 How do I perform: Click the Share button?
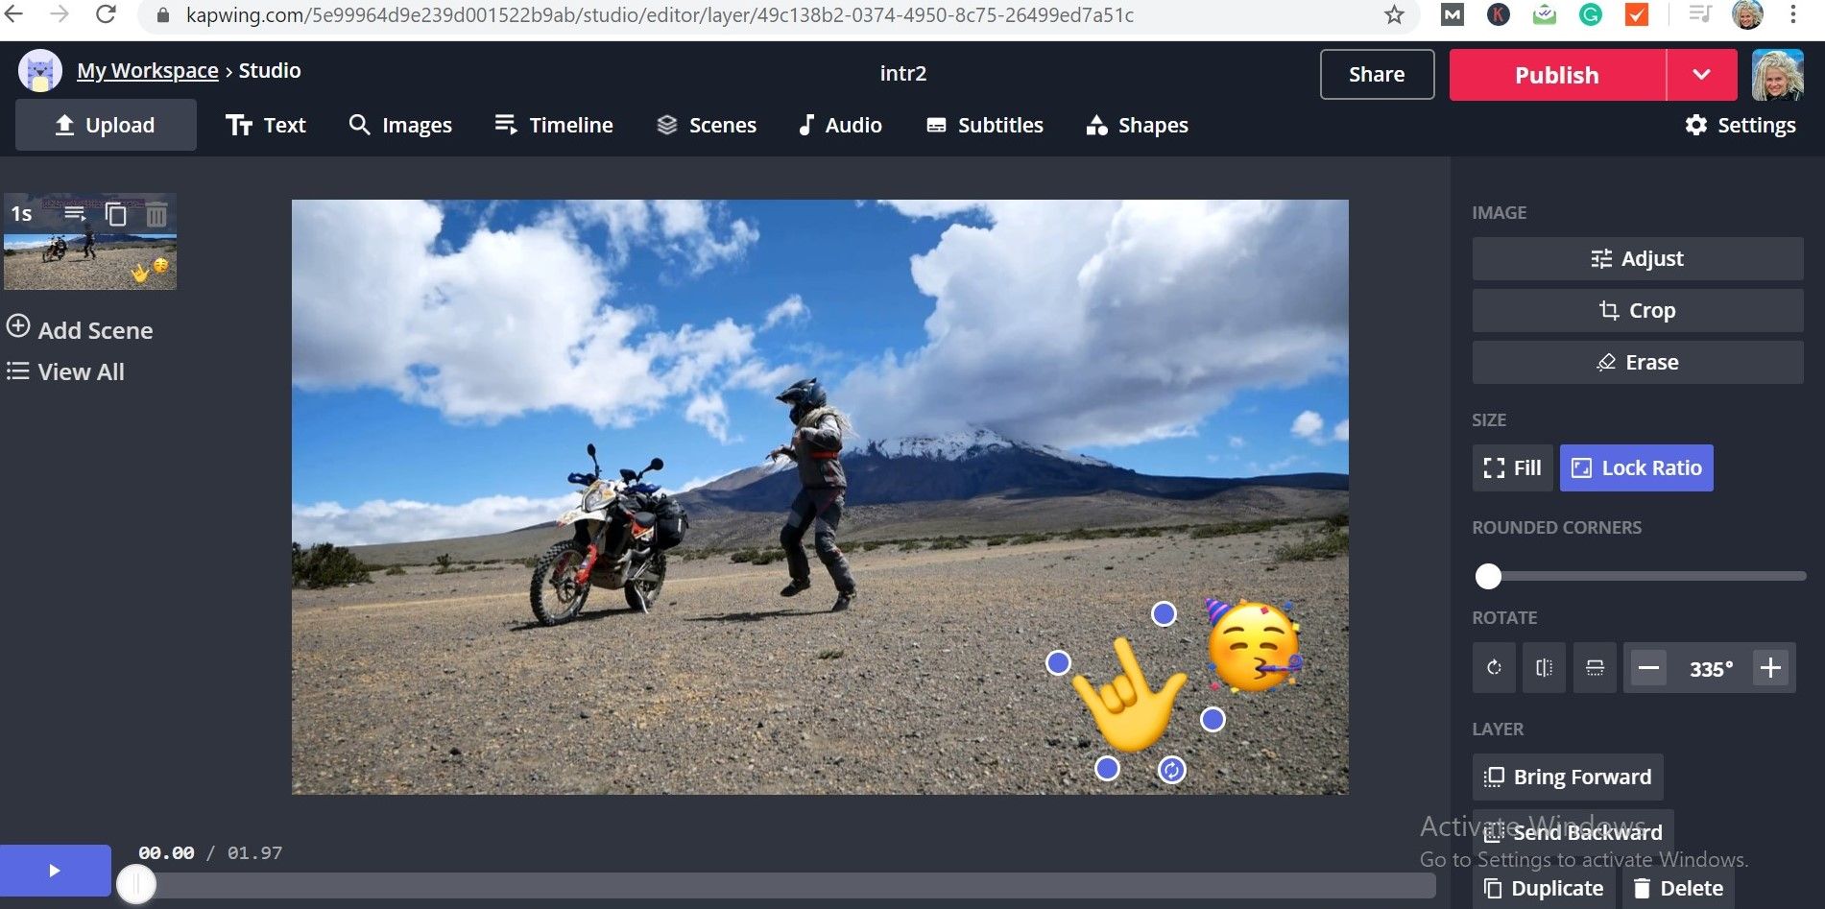tap(1377, 75)
